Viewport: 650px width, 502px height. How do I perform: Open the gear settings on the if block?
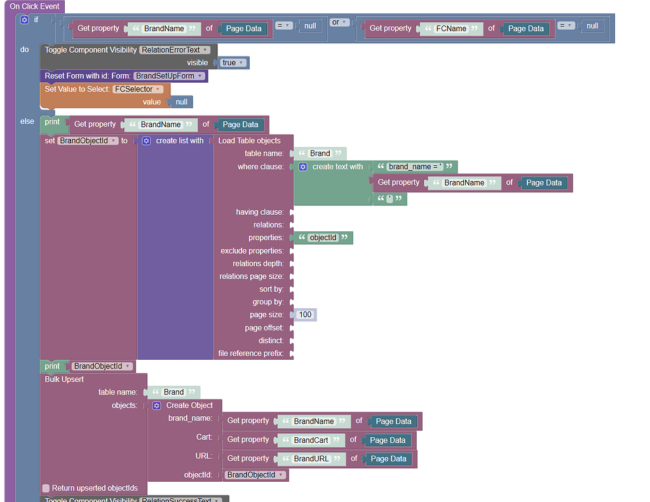pyautogui.click(x=24, y=20)
